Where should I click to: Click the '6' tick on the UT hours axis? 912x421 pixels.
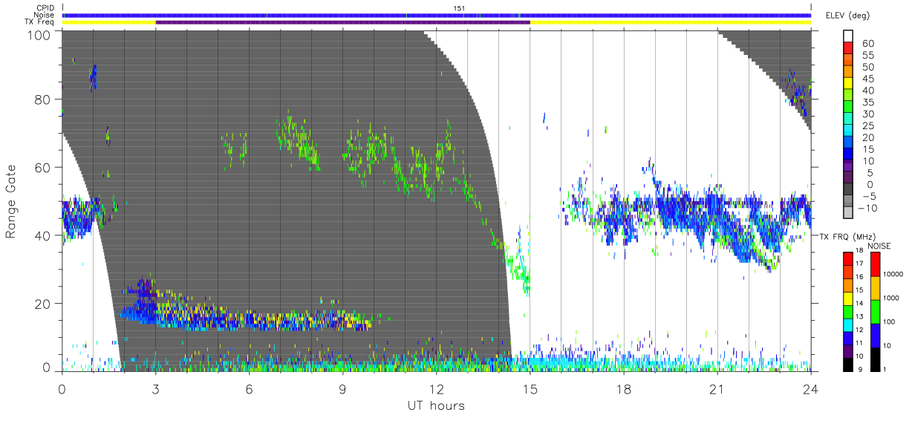click(x=249, y=388)
